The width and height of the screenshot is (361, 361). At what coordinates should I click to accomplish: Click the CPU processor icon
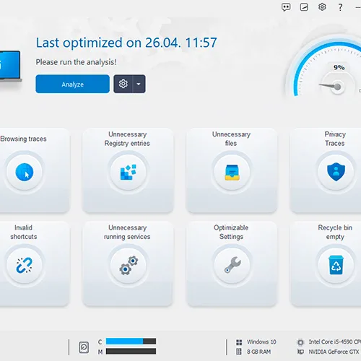pyautogui.click(x=300, y=342)
